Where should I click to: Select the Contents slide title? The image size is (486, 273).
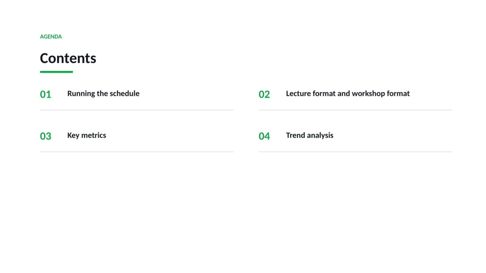coord(68,58)
